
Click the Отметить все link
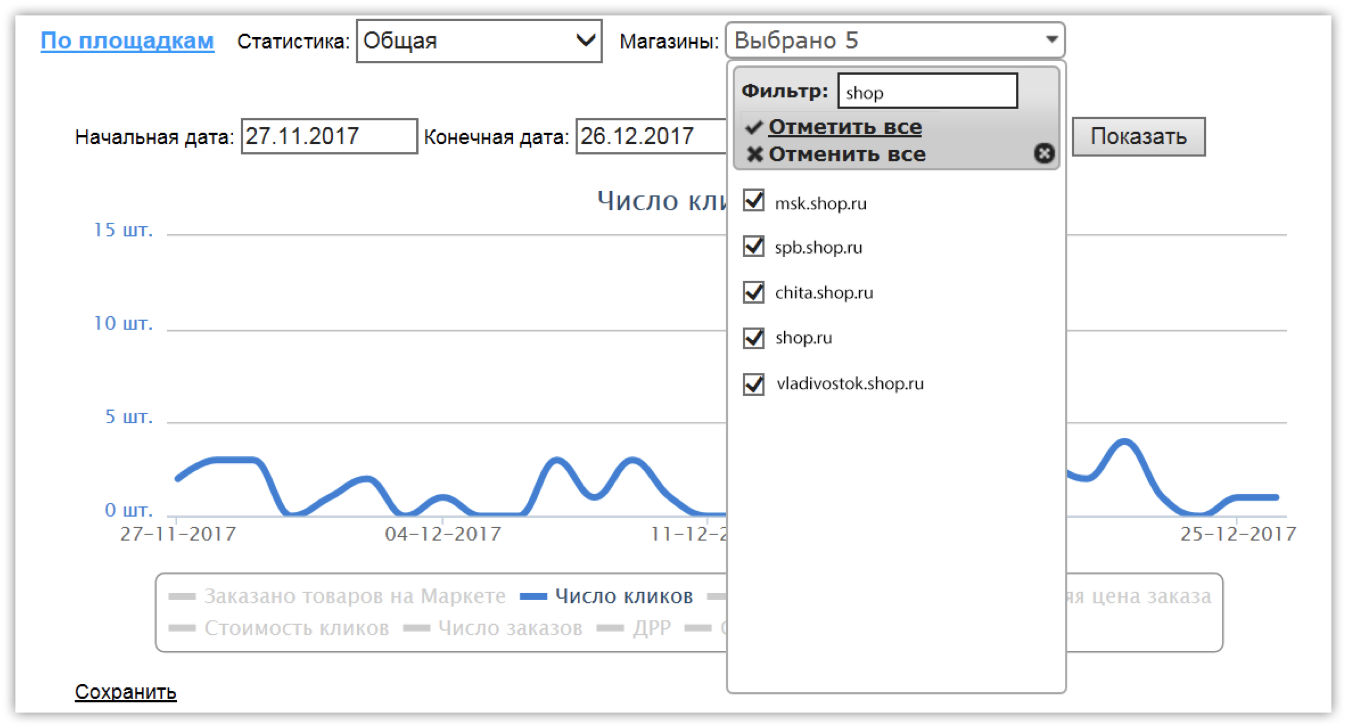(x=844, y=127)
